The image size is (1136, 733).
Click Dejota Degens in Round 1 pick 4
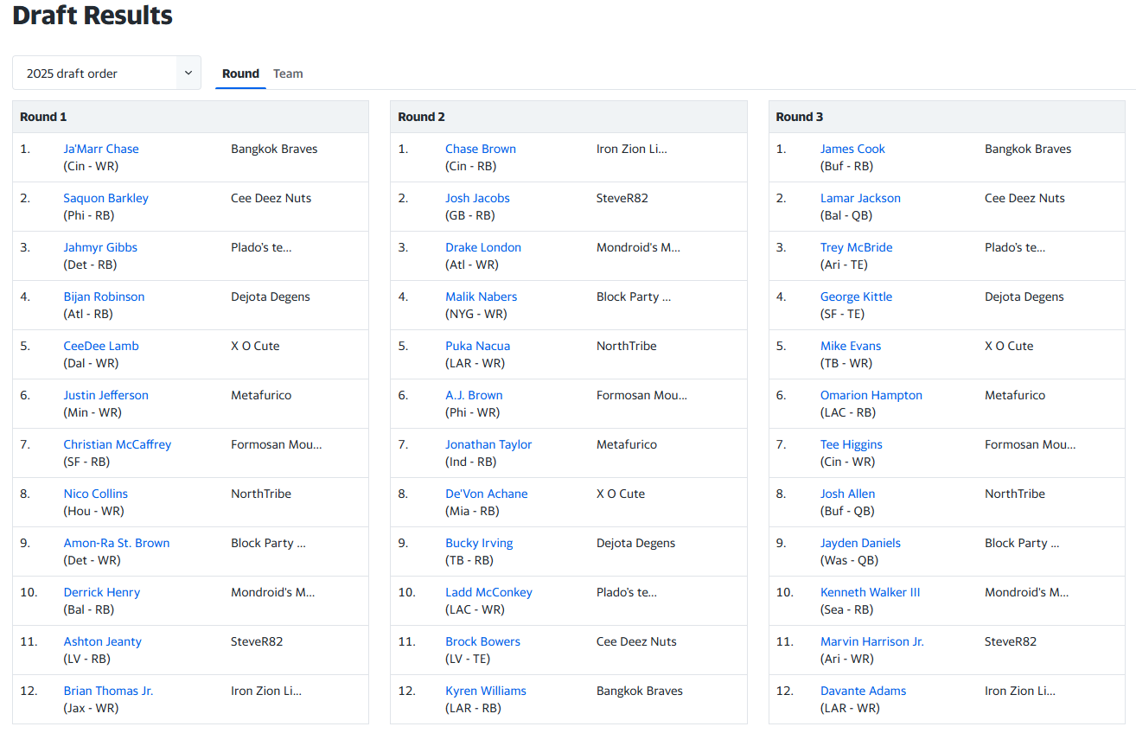(x=271, y=296)
